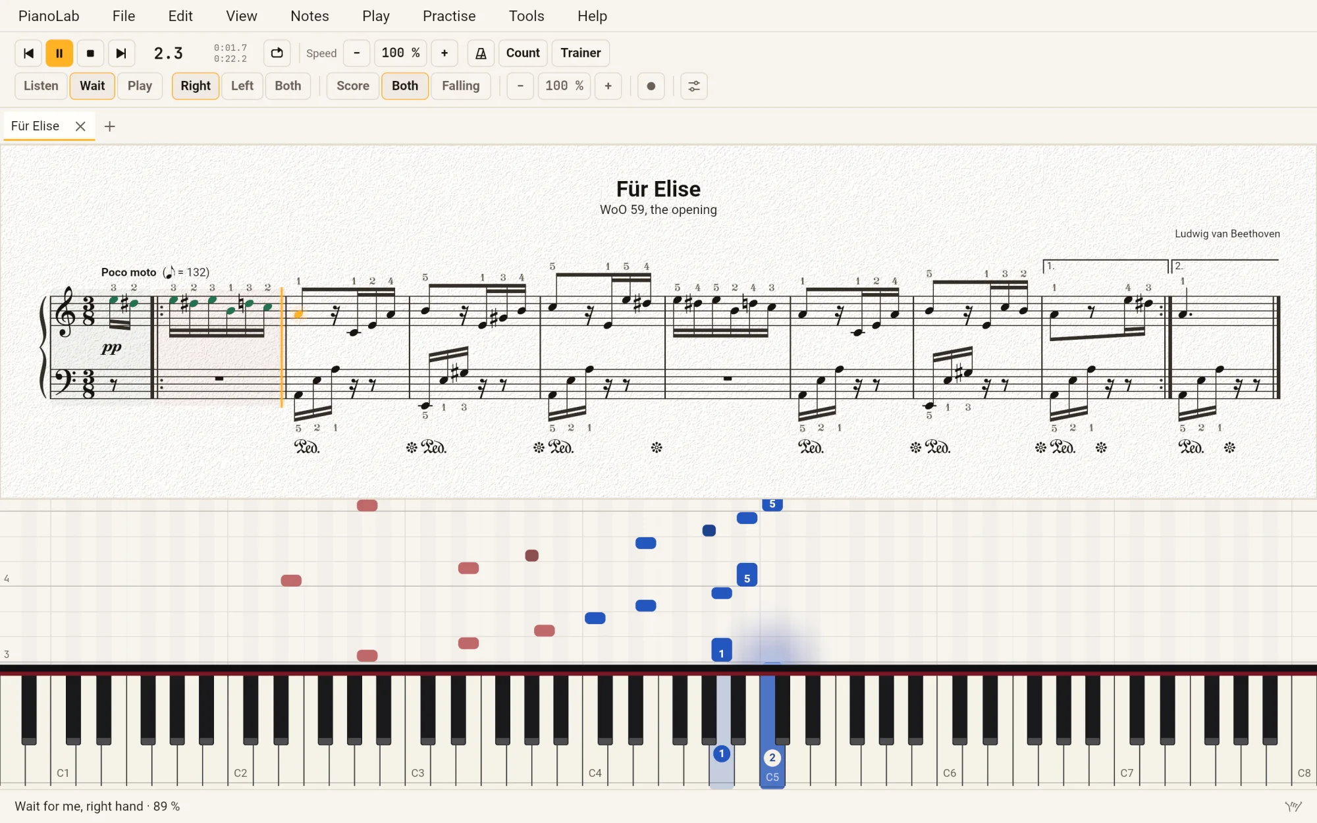Open the Practise menu
The width and height of the screenshot is (1317, 823).
coord(449,16)
